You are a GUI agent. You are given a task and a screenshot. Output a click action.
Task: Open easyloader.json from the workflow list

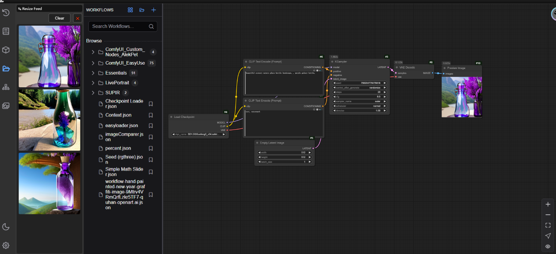tap(121, 126)
